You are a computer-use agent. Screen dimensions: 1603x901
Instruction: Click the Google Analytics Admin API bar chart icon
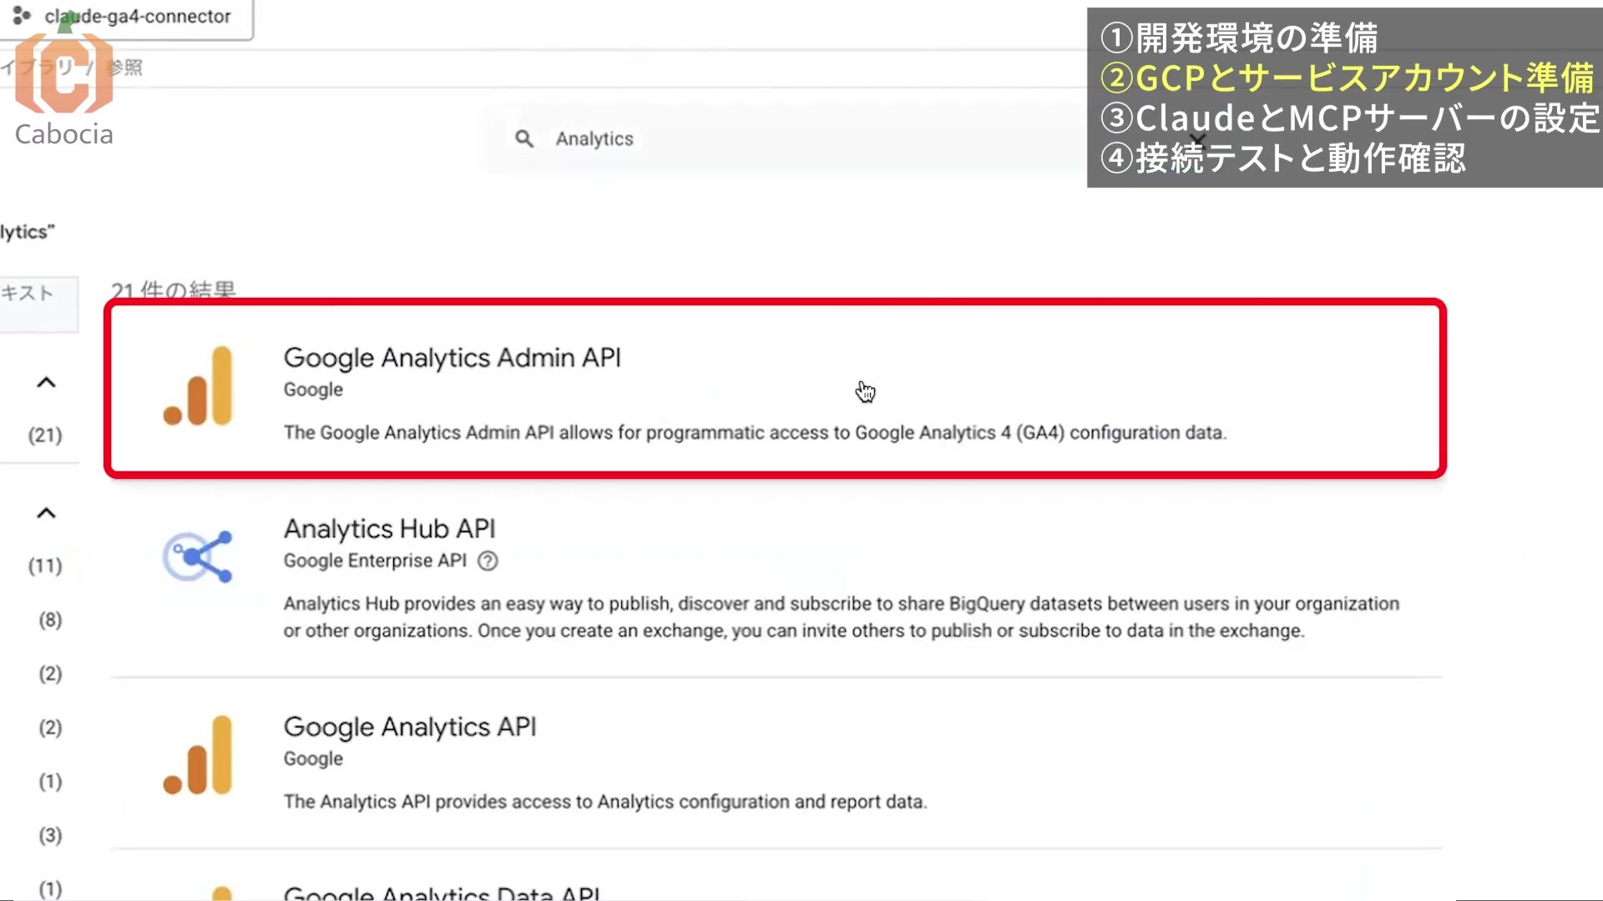(x=198, y=386)
